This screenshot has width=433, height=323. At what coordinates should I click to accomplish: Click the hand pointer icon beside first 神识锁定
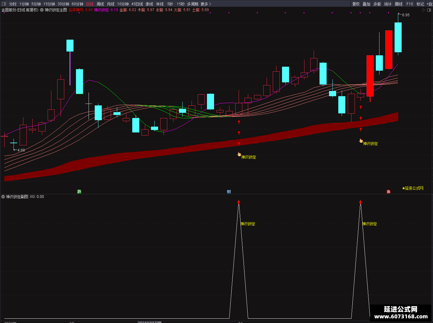[x=239, y=154]
